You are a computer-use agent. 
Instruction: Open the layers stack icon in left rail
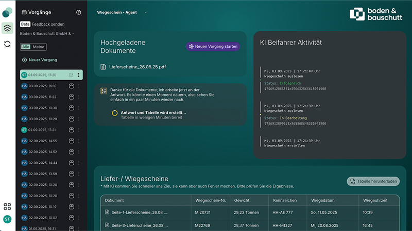[7, 28]
